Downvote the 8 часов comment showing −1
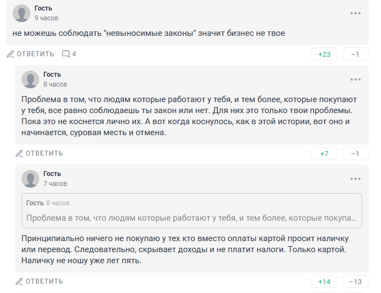 [355, 153]
